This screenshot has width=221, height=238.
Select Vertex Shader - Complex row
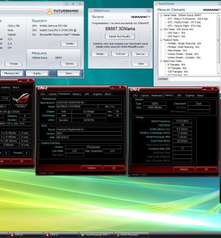[x=184, y=58]
